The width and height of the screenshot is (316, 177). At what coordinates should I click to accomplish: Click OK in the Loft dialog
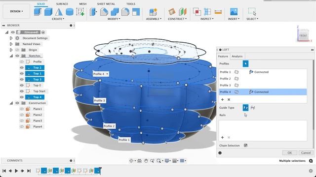pos(290,153)
